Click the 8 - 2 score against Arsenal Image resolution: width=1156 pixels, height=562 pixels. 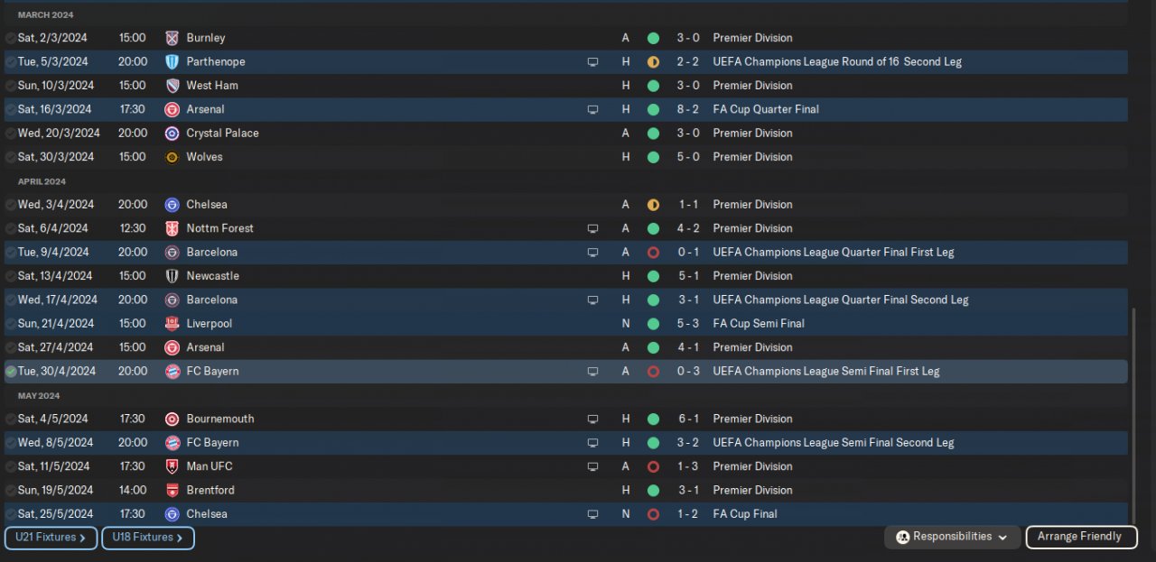point(688,109)
